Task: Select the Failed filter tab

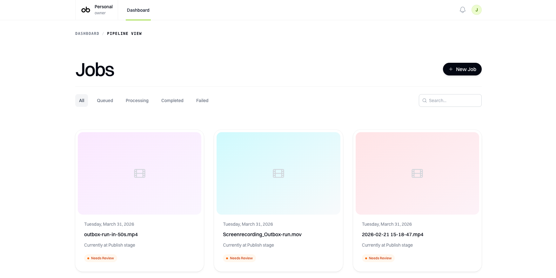Action: (x=202, y=100)
